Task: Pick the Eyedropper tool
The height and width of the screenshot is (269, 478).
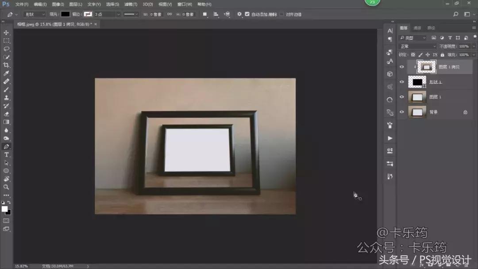Action: (6, 73)
